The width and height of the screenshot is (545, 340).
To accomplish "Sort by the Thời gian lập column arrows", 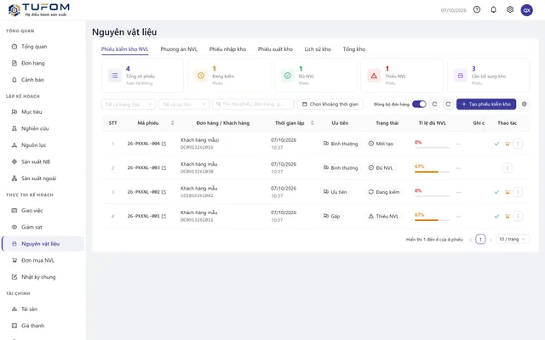I will click(x=313, y=122).
